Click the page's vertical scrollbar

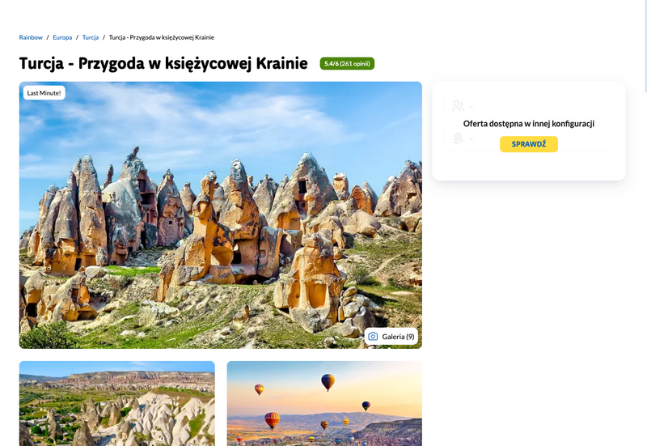coord(645,223)
